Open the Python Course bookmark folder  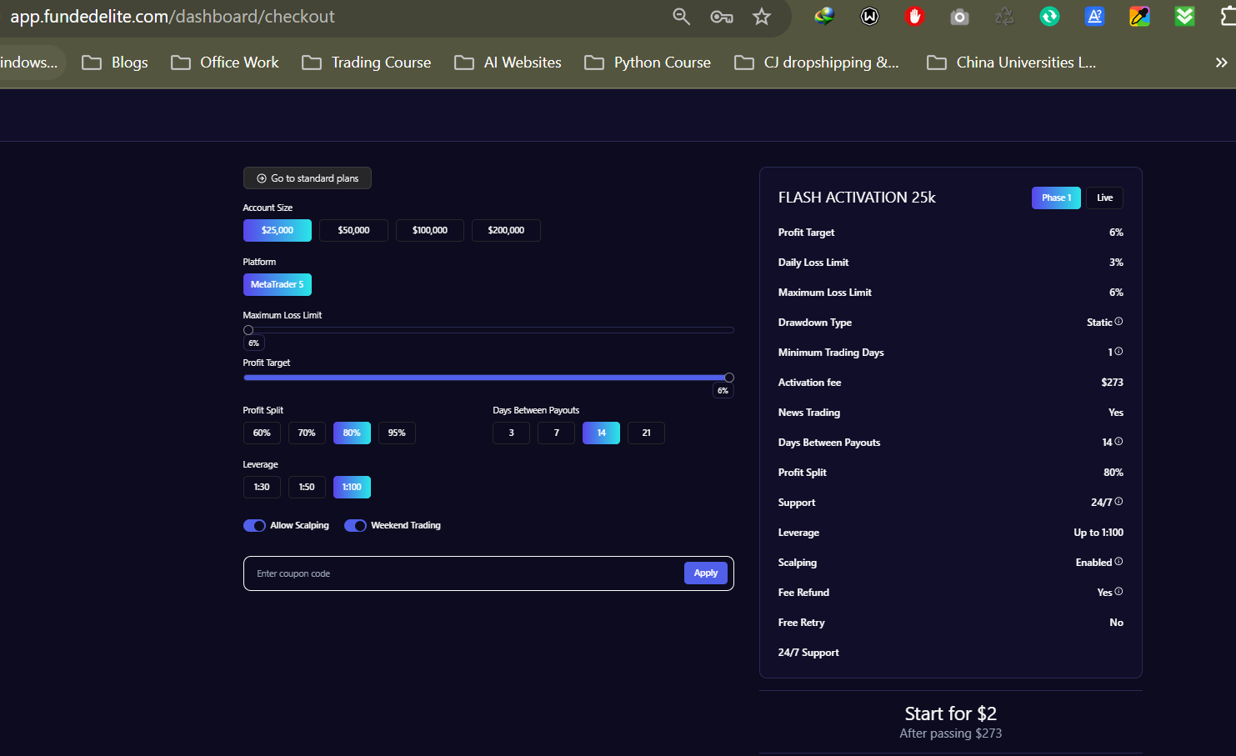coord(648,63)
